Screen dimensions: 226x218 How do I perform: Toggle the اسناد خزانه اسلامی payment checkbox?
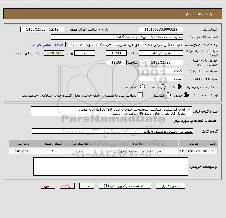click(x=140, y=95)
